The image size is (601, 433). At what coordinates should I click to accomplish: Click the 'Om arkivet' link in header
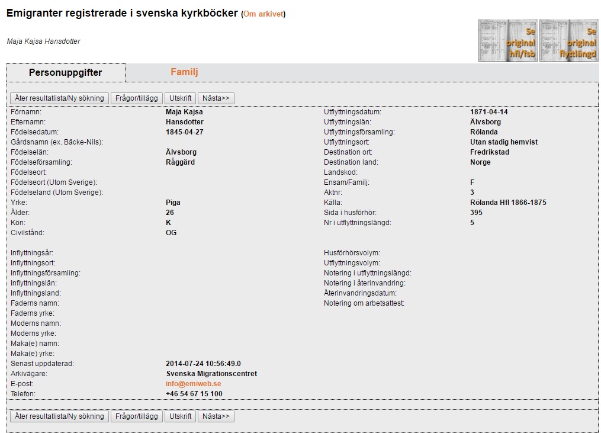click(x=263, y=14)
